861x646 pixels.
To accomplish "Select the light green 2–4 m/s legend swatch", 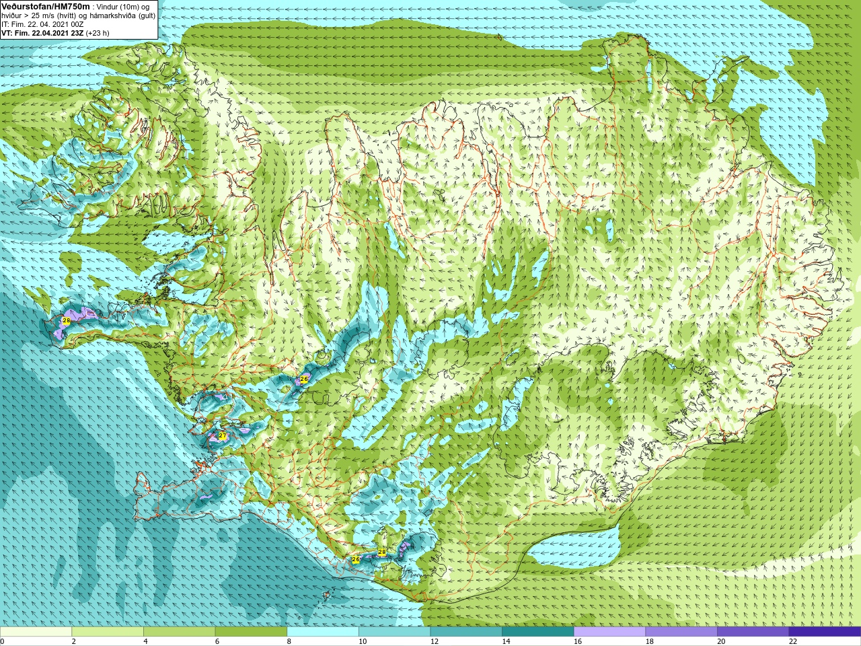I will [108, 632].
